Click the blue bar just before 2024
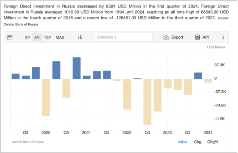The image size is (238, 153). (x=198, y=76)
